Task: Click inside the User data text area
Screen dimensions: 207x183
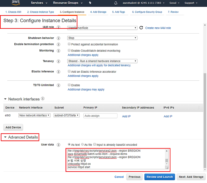Action: coord(116,159)
